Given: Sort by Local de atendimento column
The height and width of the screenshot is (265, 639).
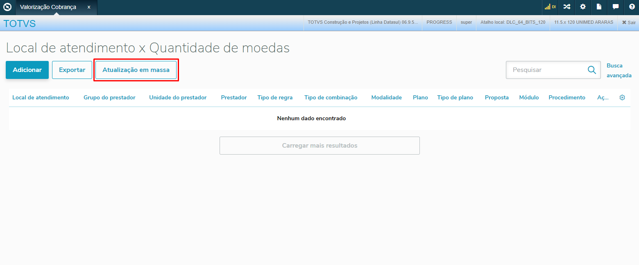Looking at the screenshot, I should click(41, 97).
